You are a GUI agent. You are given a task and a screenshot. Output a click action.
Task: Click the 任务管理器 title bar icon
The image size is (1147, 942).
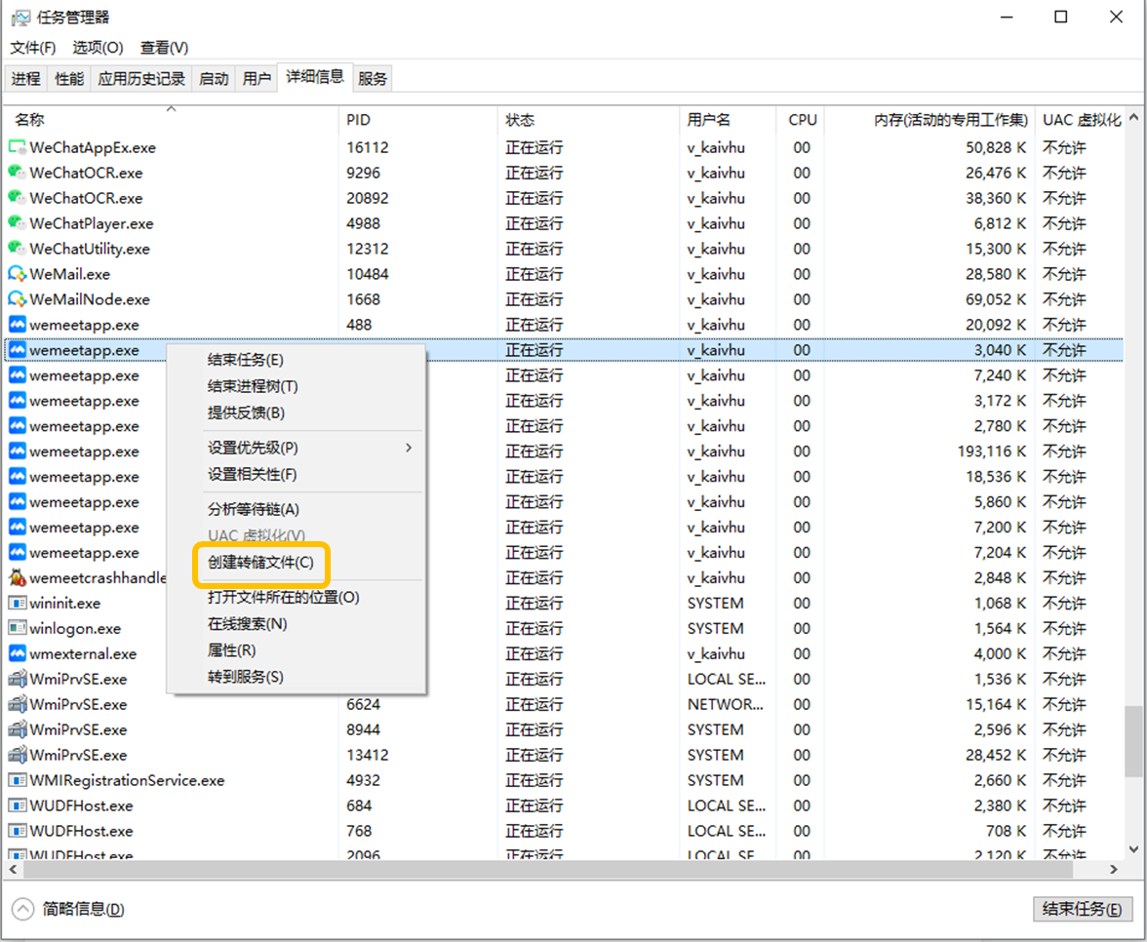tap(20, 17)
